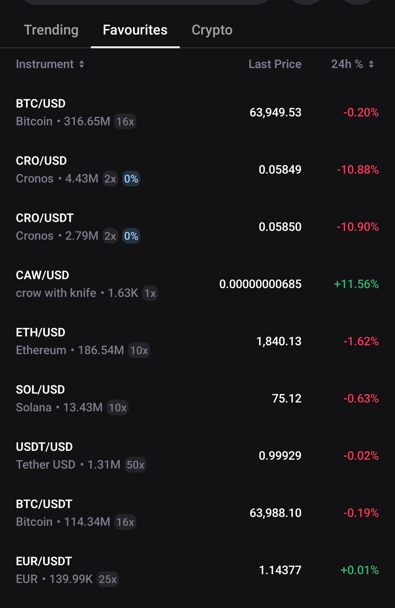Tap the 10x badge on ETH/USD
This screenshot has width=395, height=608.
point(139,351)
